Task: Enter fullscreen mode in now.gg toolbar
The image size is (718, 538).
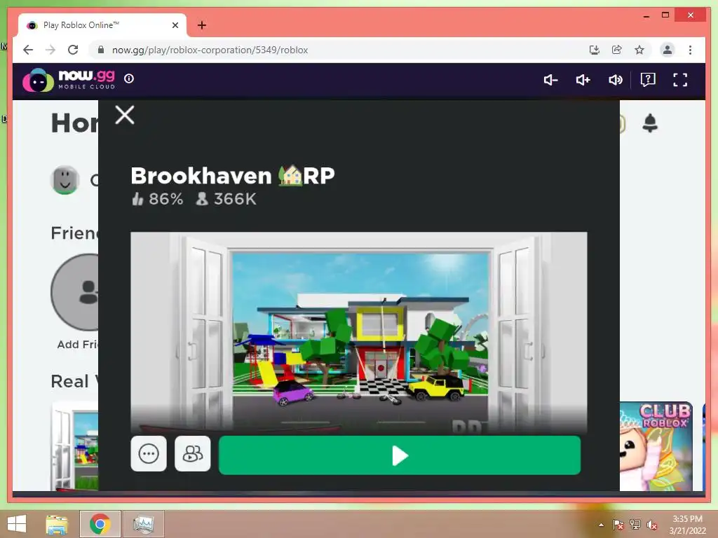Action: tap(680, 80)
